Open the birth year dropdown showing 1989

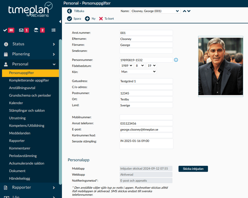coord(126,66)
